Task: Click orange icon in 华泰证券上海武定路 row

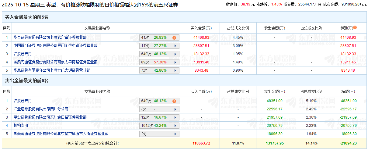Action: 174,38
